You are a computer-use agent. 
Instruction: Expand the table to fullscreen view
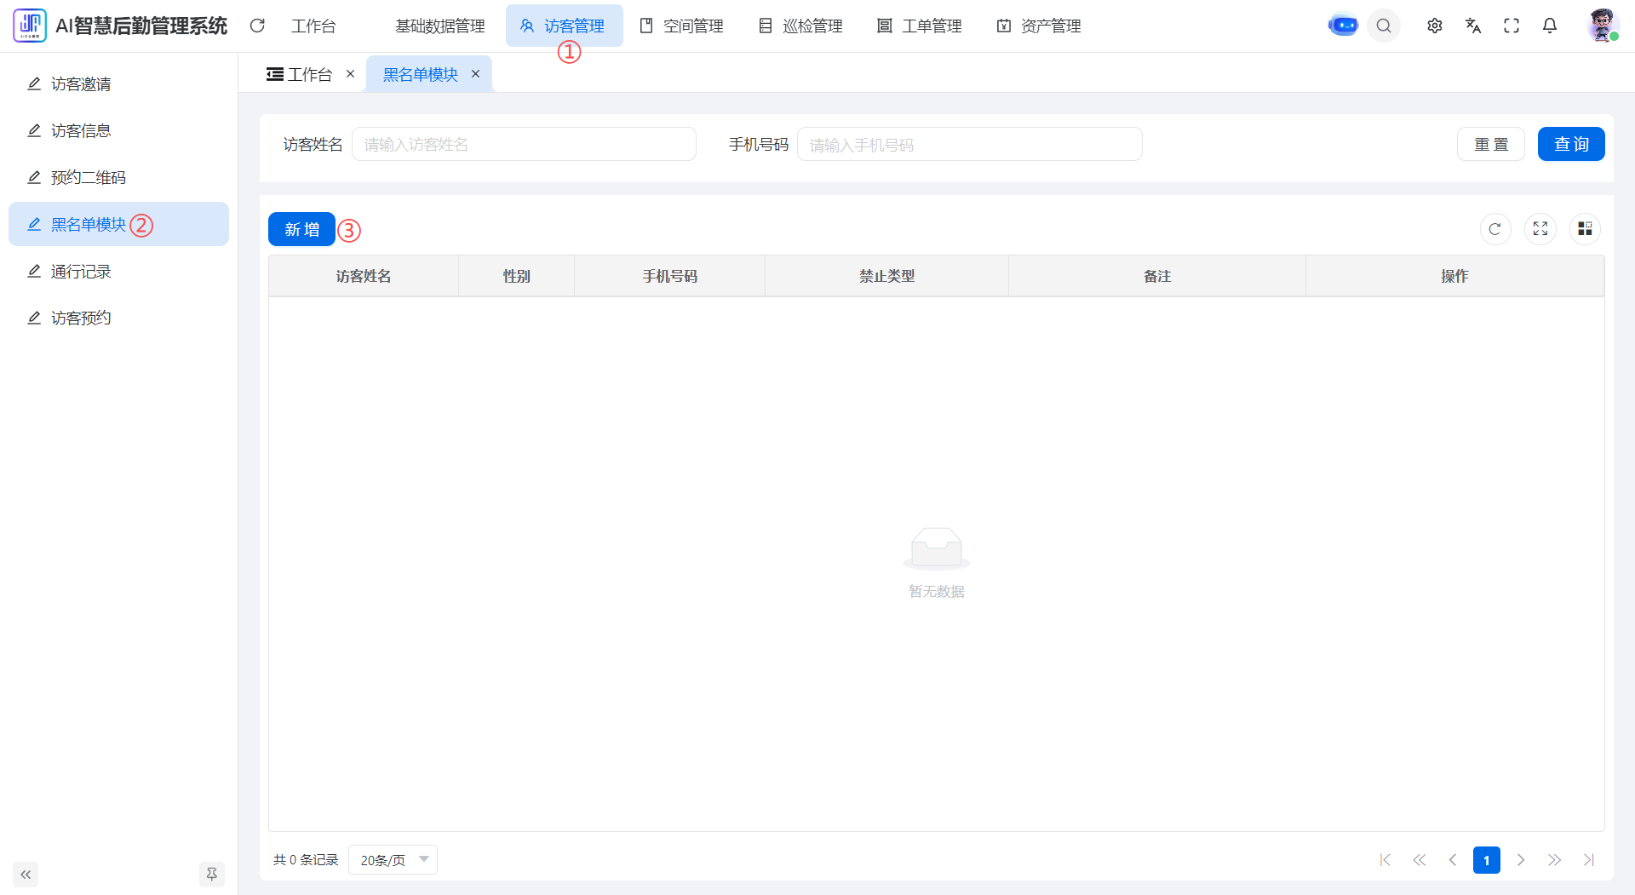[x=1540, y=229]
